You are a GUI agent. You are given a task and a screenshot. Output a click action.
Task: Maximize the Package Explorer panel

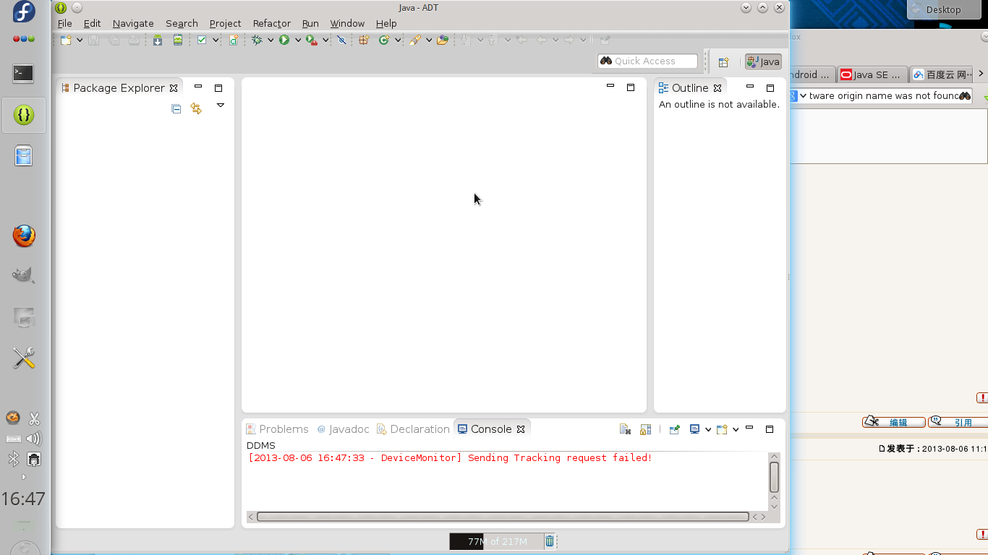pyautogui.click(x=218, y=88)
